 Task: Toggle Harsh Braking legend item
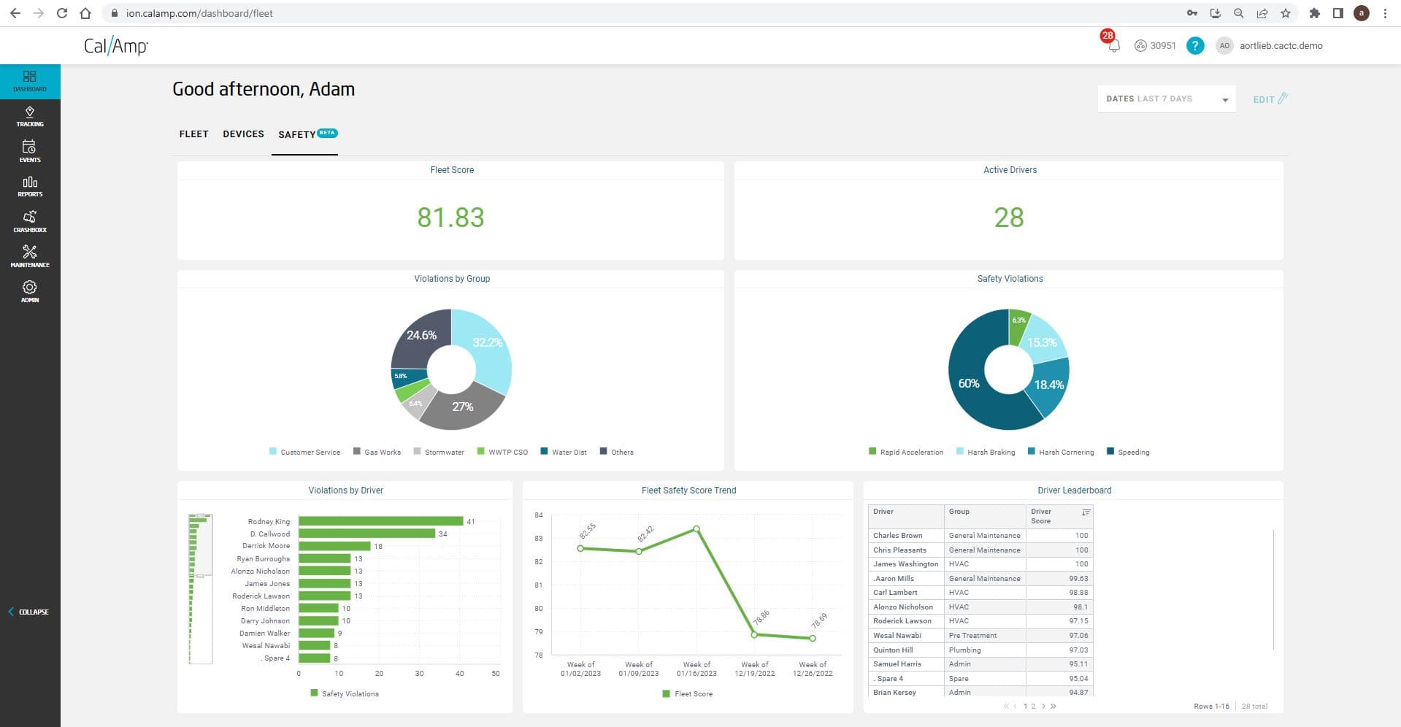tap(986, 452)
